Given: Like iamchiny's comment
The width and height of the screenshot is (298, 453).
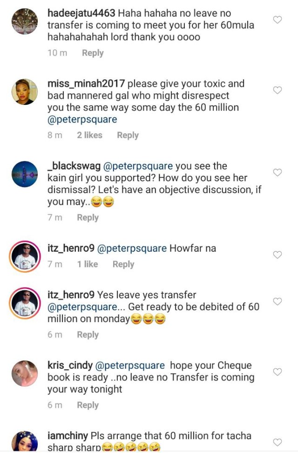Looking at the screenshot, I should pyautogui.click(x=278, y=442).
